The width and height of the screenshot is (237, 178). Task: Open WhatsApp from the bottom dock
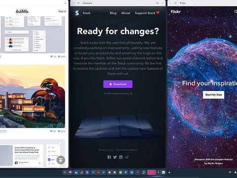pyautogui.click(x=120, y=172)
